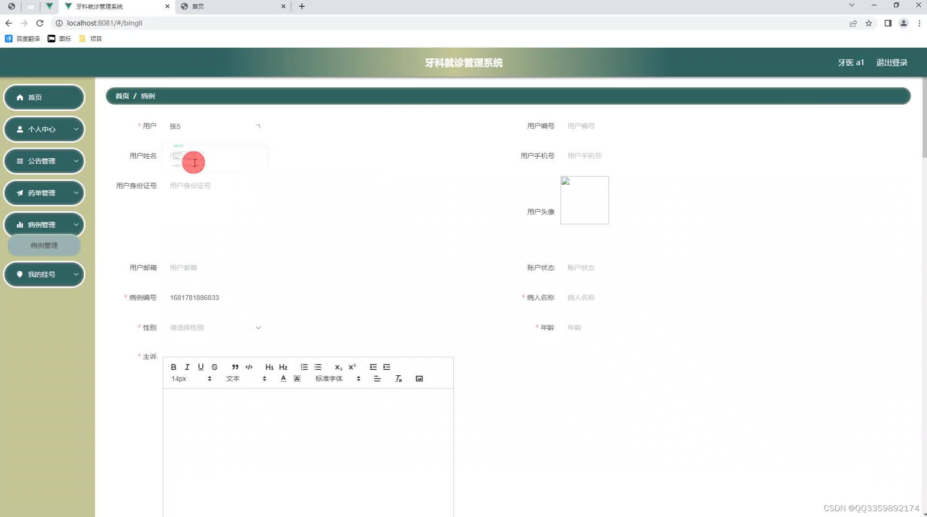Apply Heading 1 style
The height and width of the screenshot is (517, 927).
coord(269,367)
